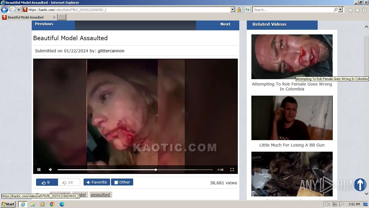Open a new blank tab
This screenshot has width=369, height=208.
(x=62, y=17)
